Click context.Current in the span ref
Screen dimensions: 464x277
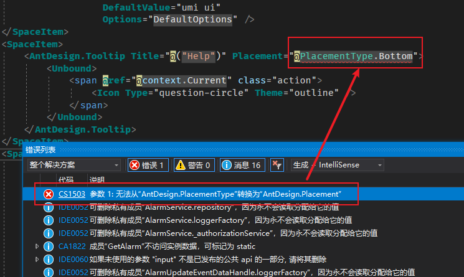pos(184,80)
